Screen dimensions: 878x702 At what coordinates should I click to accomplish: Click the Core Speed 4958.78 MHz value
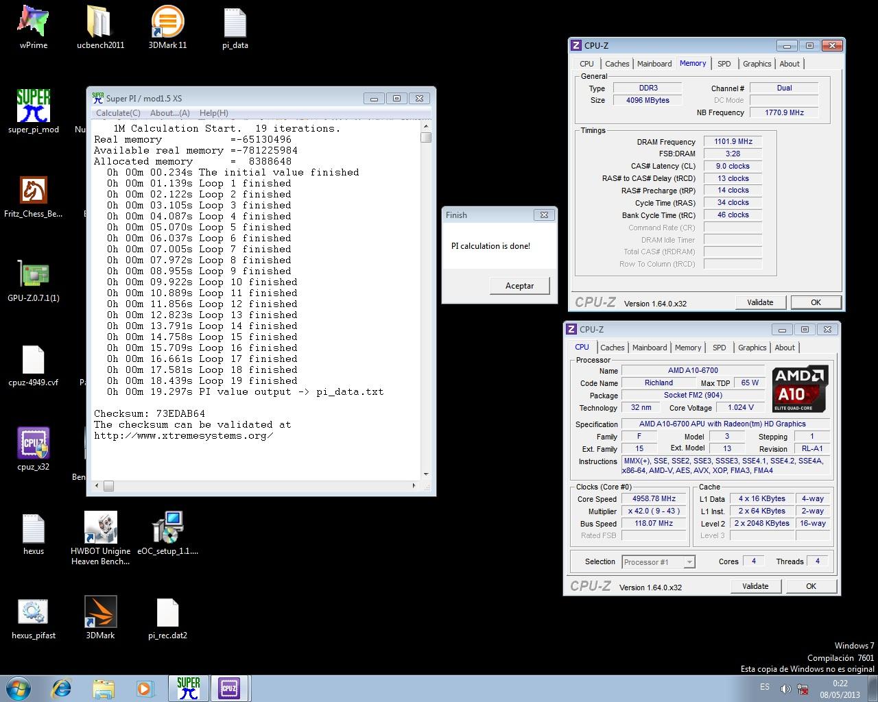tap(654, 499)
